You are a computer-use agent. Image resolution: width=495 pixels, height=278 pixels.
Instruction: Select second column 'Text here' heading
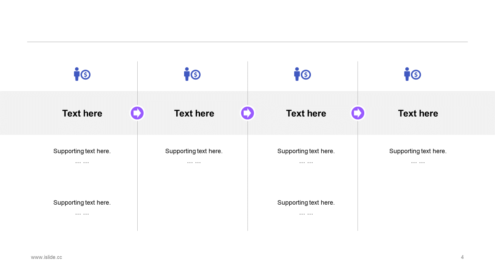click(194, 113)
